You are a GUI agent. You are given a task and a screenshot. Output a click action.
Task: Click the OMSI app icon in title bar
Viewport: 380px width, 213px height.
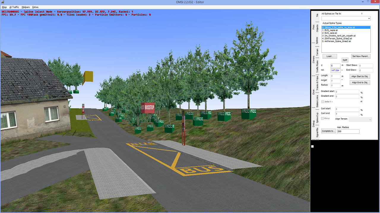[2, 2]
